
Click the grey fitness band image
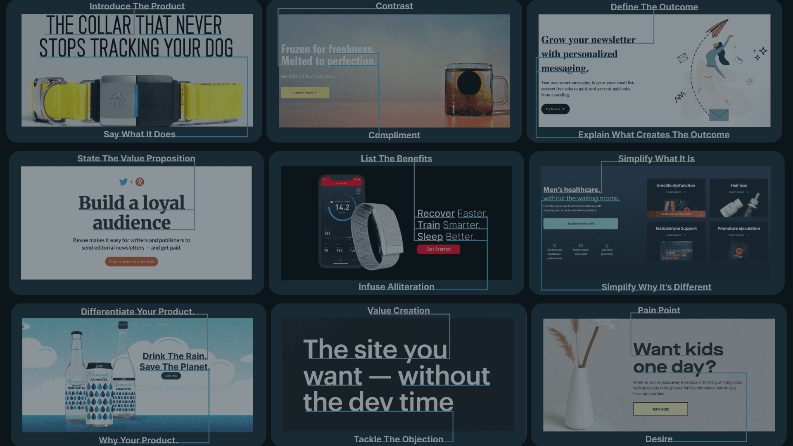pos(378,236)
